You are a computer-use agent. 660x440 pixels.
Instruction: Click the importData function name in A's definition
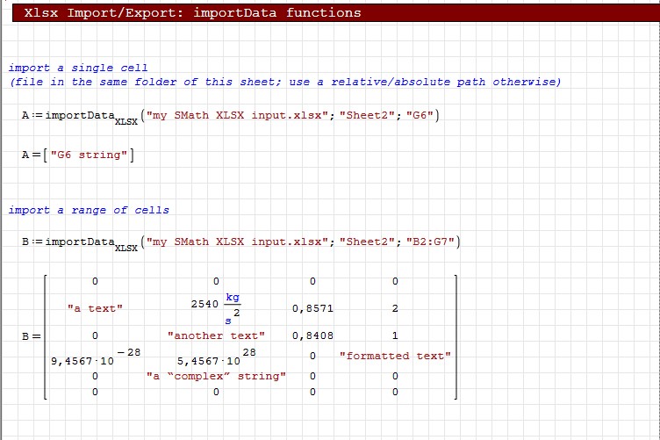tap(80, 116)
